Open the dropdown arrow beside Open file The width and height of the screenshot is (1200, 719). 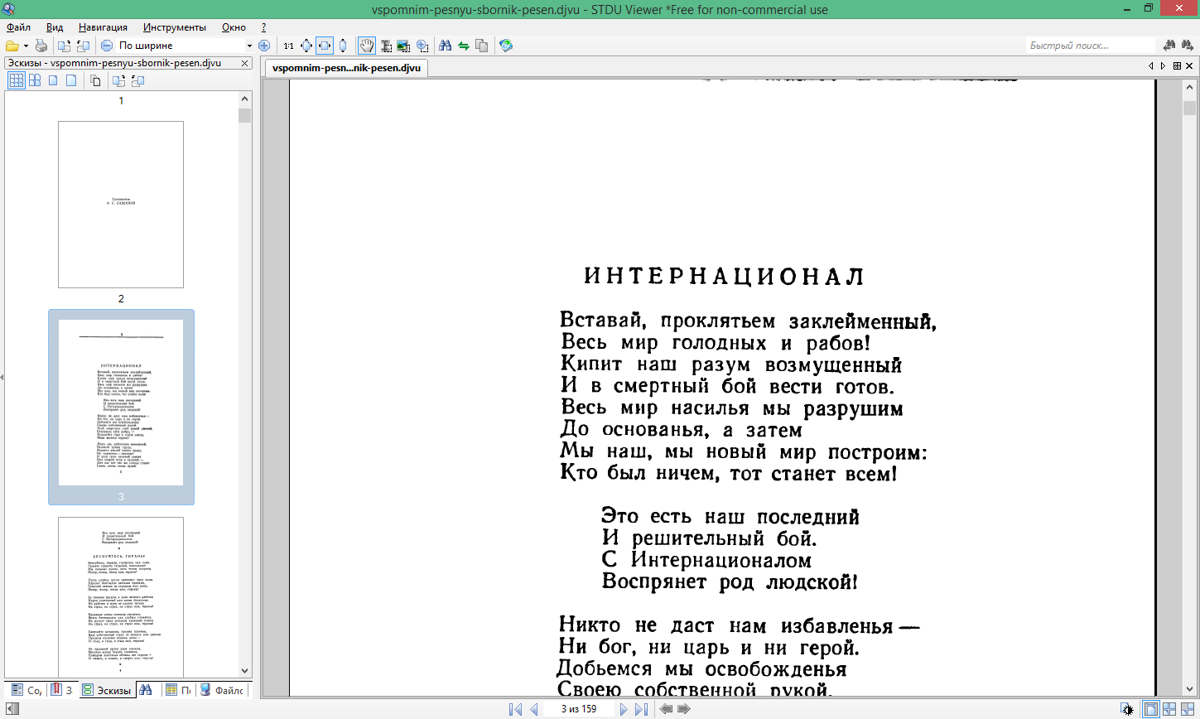[26, 46]
